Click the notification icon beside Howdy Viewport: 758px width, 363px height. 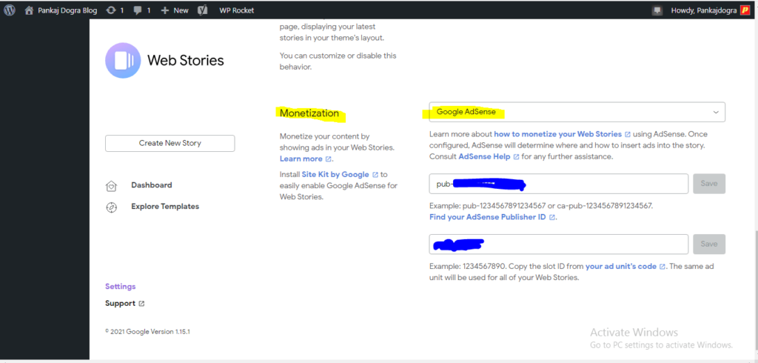[657, 10]
